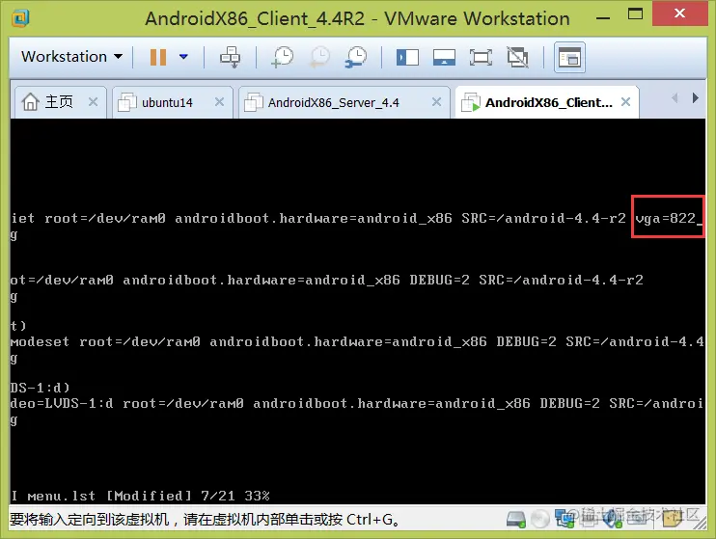Expand the power options dropdown arrow
Viewport: 716px width, 539px height.
coord(183,57)
